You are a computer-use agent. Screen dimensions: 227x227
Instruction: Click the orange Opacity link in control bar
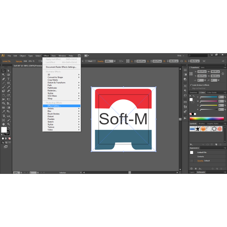100,61
